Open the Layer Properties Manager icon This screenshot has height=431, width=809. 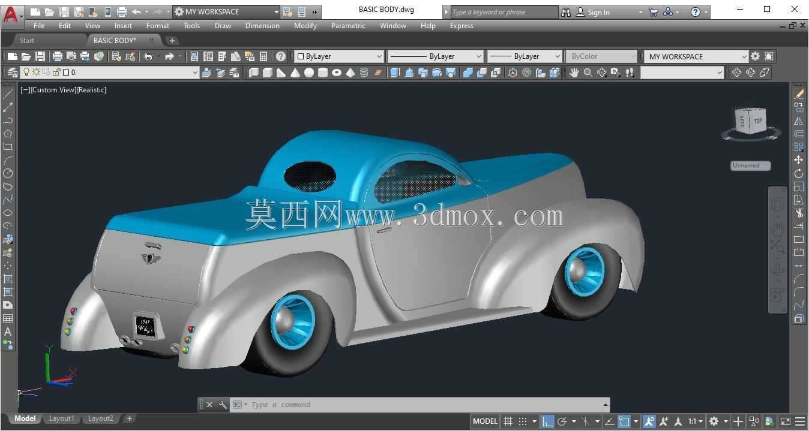tap(12, 73)
